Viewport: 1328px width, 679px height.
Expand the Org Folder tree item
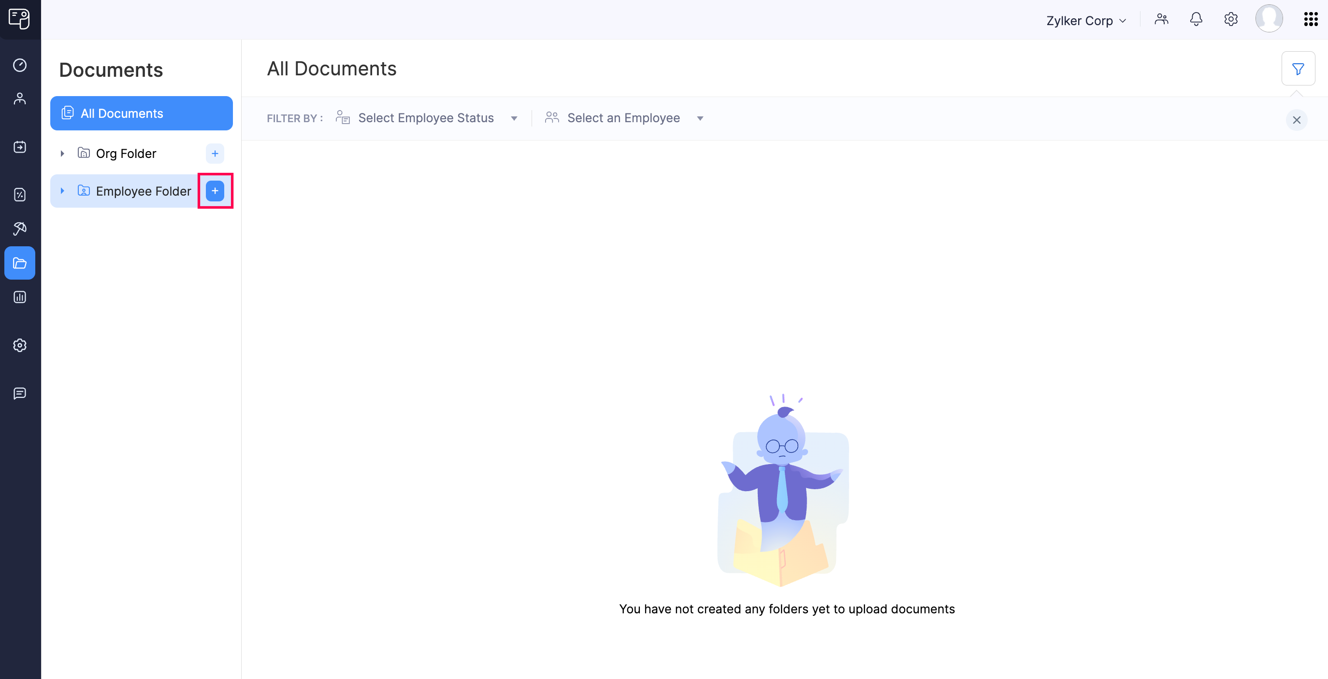[x=62, y=153]
